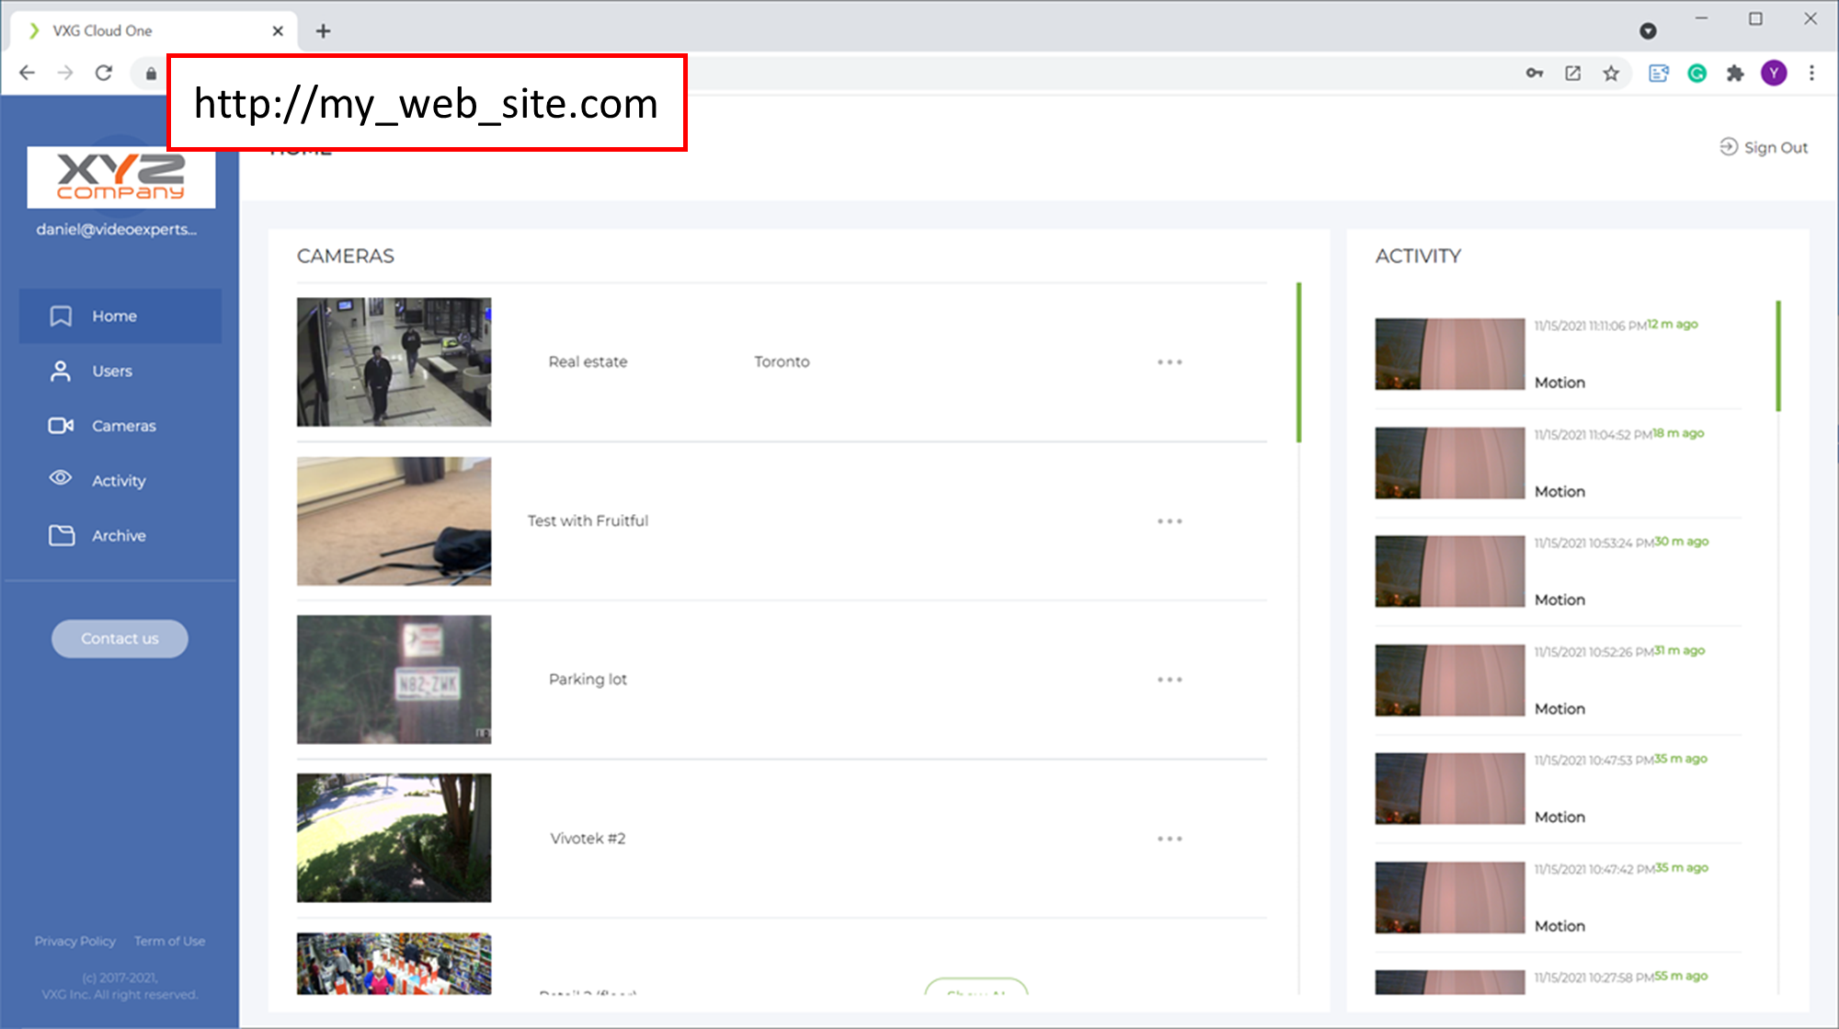This screenshot has height=1029, width=1839.
Task: Open options menu for Real estate camera
Action: pyautogui.click(x=1170, y=362)
